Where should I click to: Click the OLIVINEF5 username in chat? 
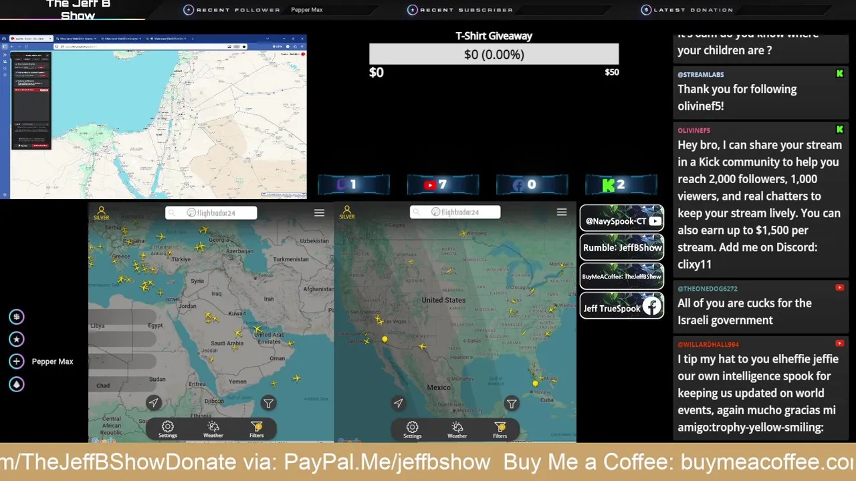coord(693,131)
